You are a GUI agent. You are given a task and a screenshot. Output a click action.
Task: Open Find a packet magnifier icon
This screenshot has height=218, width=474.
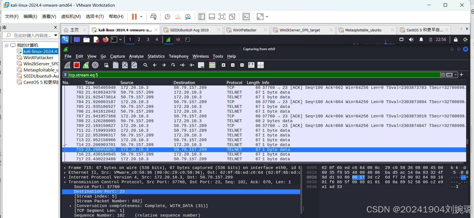click(x=145, y=65)
